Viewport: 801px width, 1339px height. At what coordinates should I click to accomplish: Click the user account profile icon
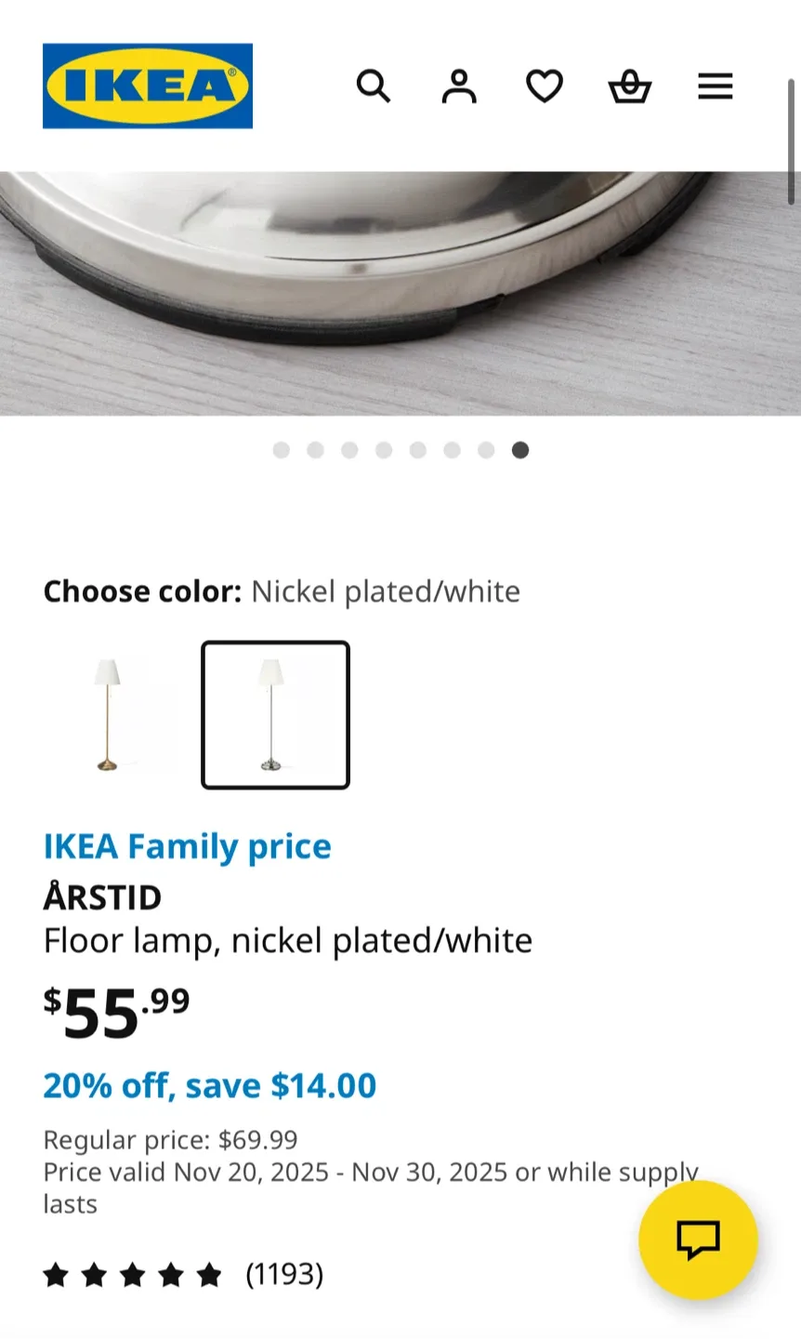459,86
